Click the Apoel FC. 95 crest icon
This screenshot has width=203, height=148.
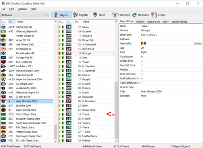coord(3,40)
